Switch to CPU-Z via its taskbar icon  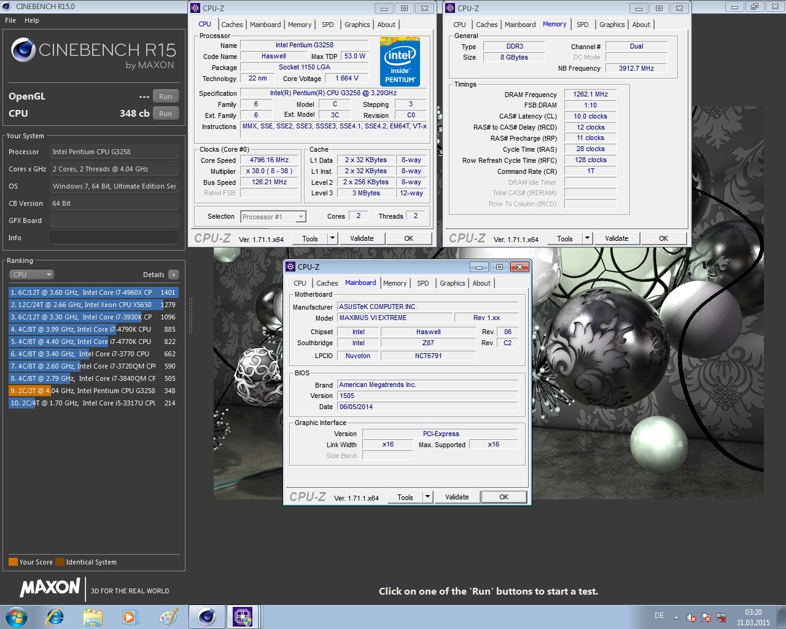[243, 616]
